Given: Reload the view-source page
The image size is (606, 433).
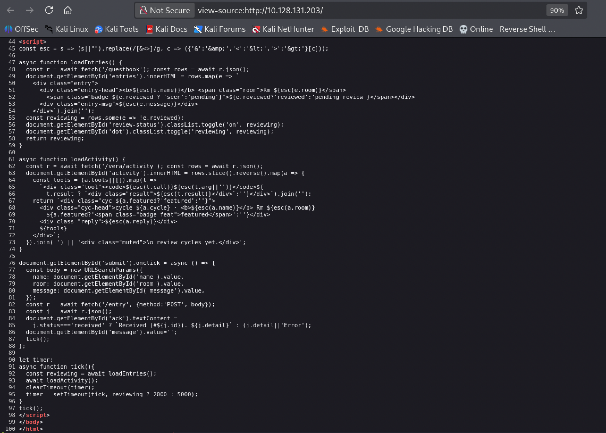Looking at the screenshot, I should point(49,10).
